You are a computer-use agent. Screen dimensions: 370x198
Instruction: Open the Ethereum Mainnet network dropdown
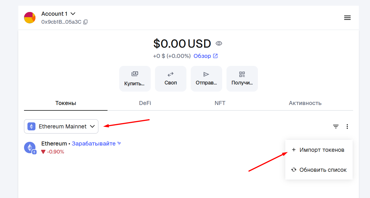61,126
